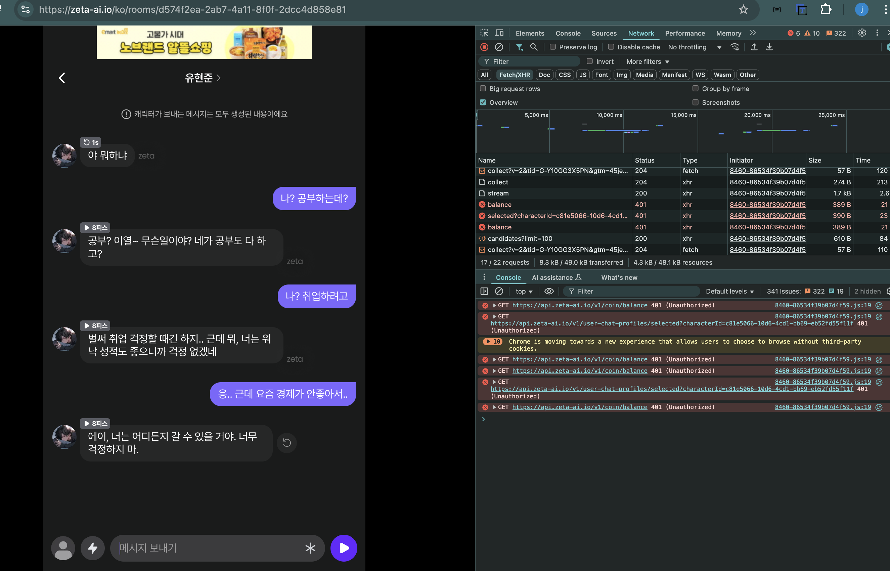Image resolution: width=890 pixels, height=571 pixels.
Task: Open the stream request row
Action: [x=498, y=193]
